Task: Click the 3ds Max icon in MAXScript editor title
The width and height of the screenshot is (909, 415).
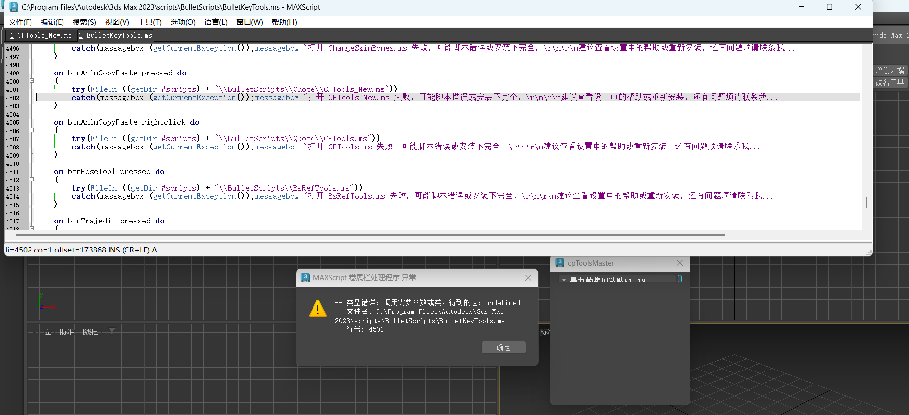Action: pyautogui.click(x=14, y=7)
